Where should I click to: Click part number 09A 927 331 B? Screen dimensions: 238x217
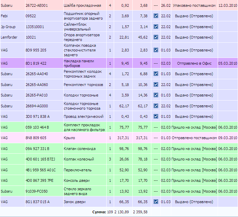coord(37,149)
